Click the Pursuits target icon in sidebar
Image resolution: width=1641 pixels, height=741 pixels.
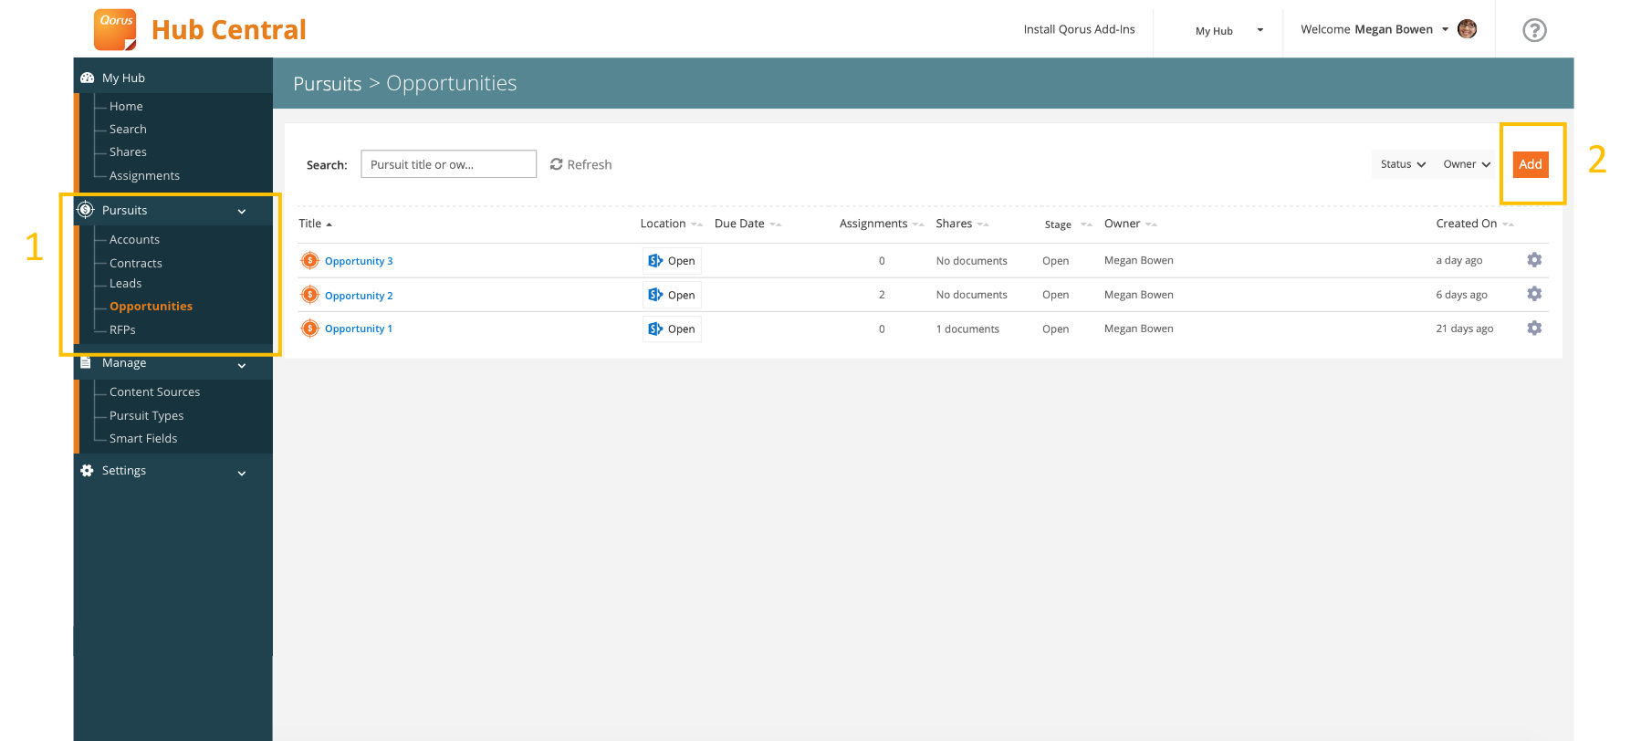86,210
